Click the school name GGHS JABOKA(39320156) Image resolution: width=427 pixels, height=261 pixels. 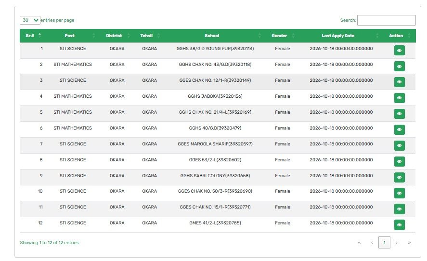point(215,96)
